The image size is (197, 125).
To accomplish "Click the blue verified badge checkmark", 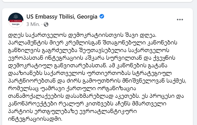I will click(102, 16).
